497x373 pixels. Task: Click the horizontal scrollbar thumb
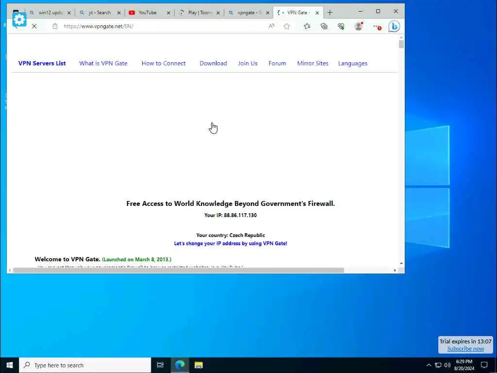click(179, 270)
